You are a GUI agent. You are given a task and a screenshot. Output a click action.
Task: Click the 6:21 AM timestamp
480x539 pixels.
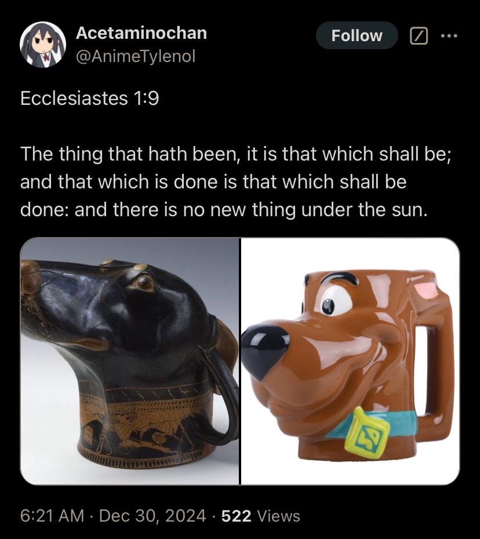52,516
